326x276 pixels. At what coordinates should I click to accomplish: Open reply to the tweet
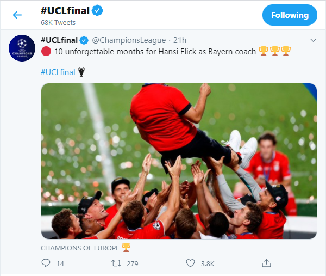[x=46, y=263]
